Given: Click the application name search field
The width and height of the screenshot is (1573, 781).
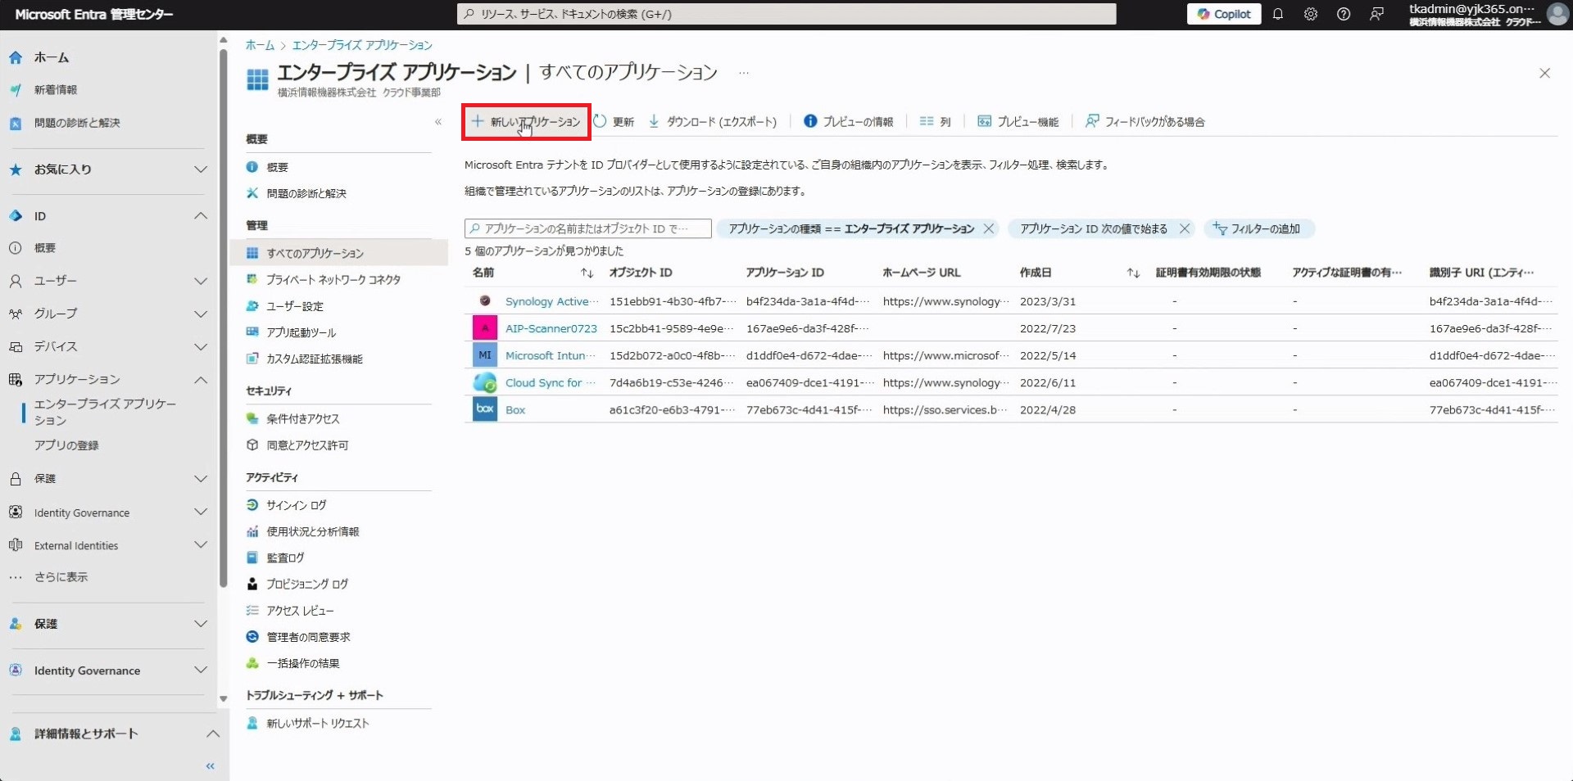Looking at the screenshot, I should coord(587,228).
